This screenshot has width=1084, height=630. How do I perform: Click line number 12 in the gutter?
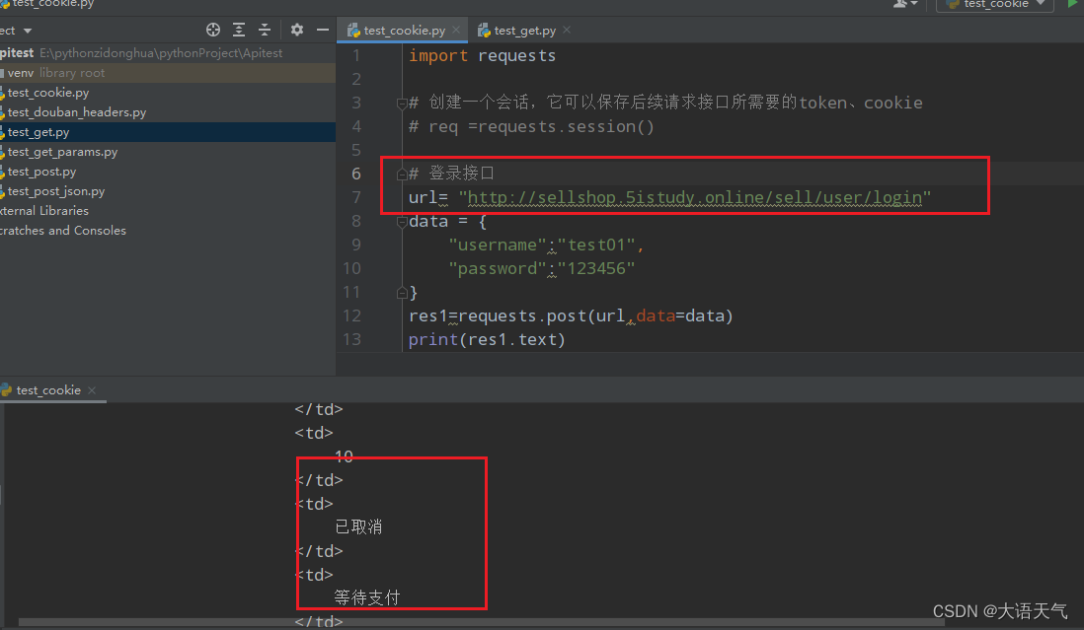[x=352, y=315]
